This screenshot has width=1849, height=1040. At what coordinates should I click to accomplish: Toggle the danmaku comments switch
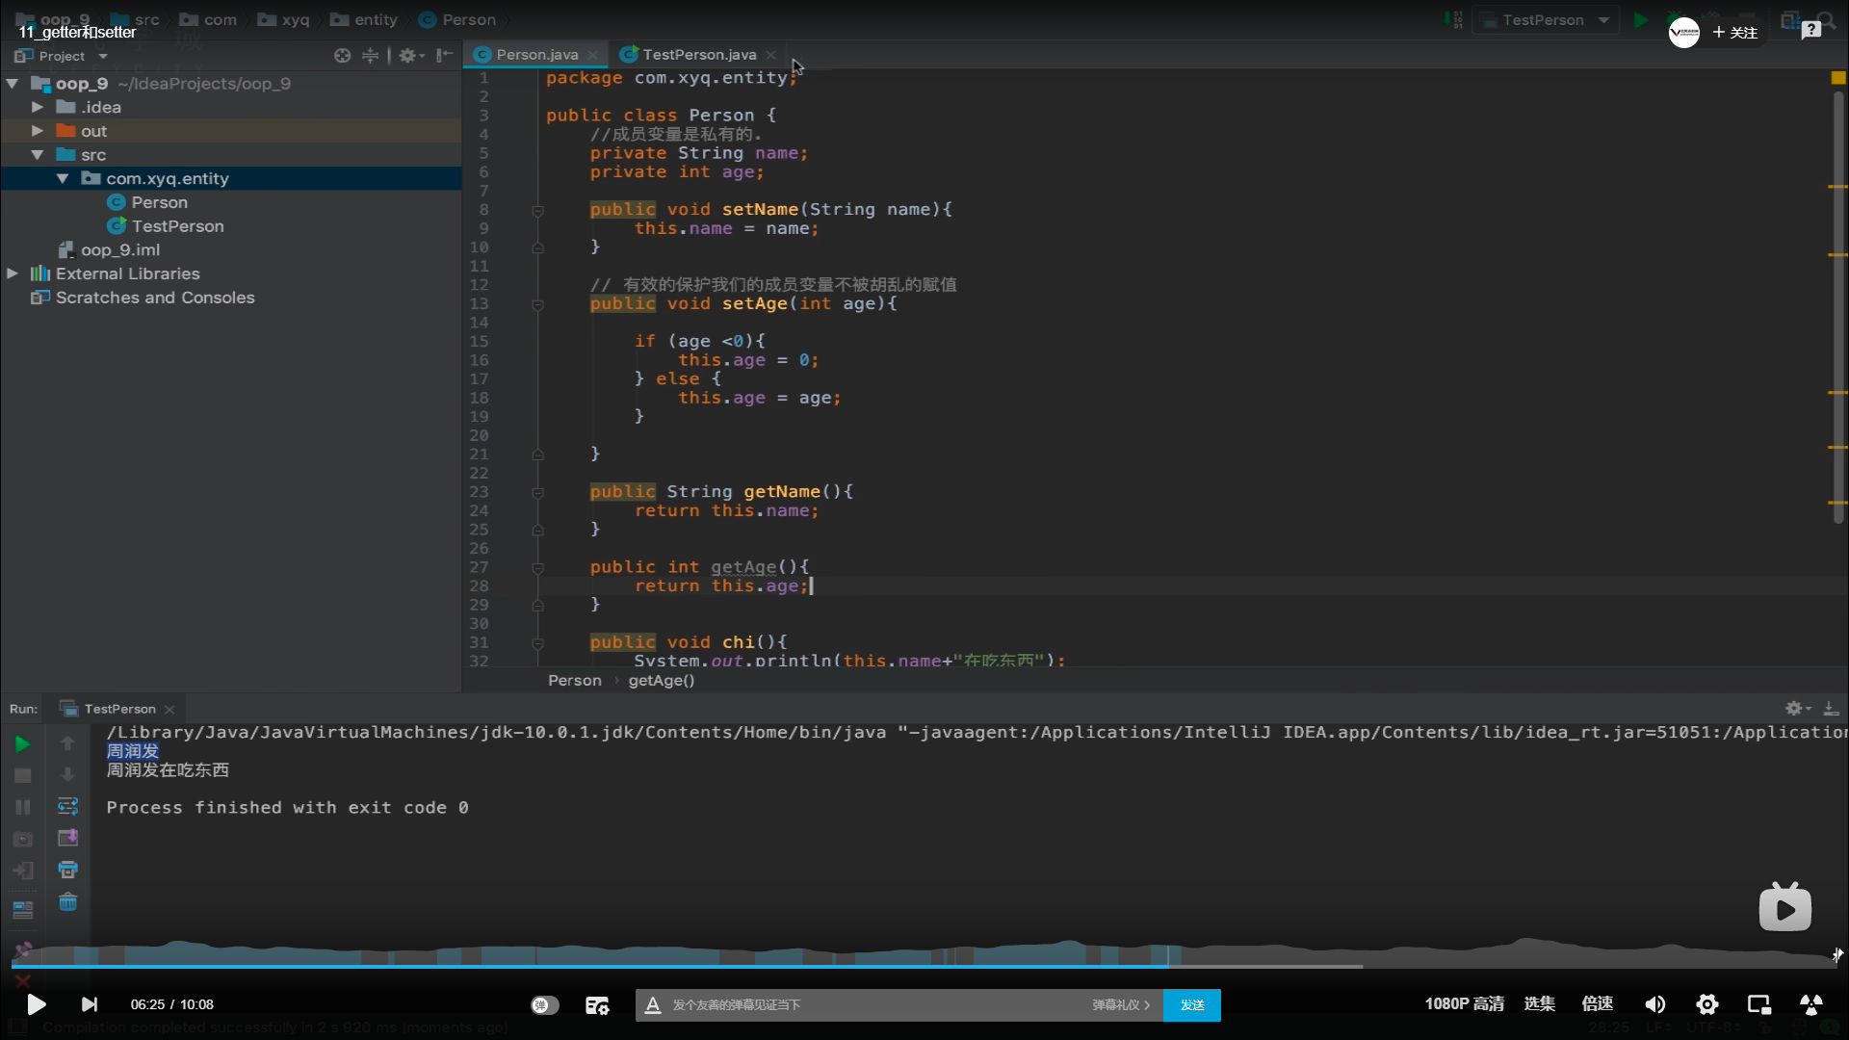tap(544, 1004)
